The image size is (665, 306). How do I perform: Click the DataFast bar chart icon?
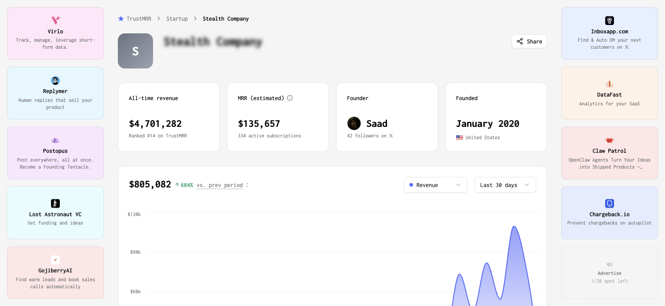click(610, 84)
